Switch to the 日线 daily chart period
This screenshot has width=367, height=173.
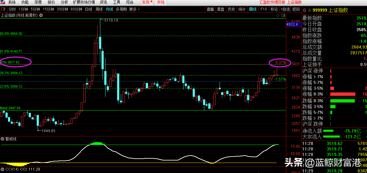tap(88, 9)
